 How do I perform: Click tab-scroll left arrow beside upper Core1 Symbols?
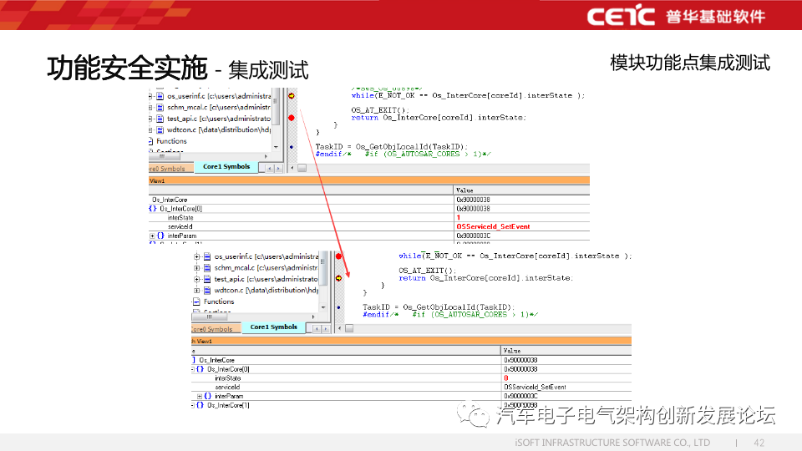click(x=270, y=168)
